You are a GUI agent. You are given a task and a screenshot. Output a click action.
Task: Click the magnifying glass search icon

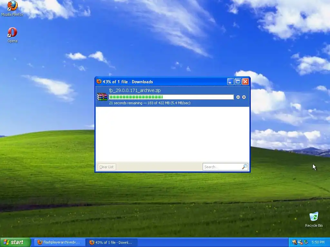pos(245,167)
